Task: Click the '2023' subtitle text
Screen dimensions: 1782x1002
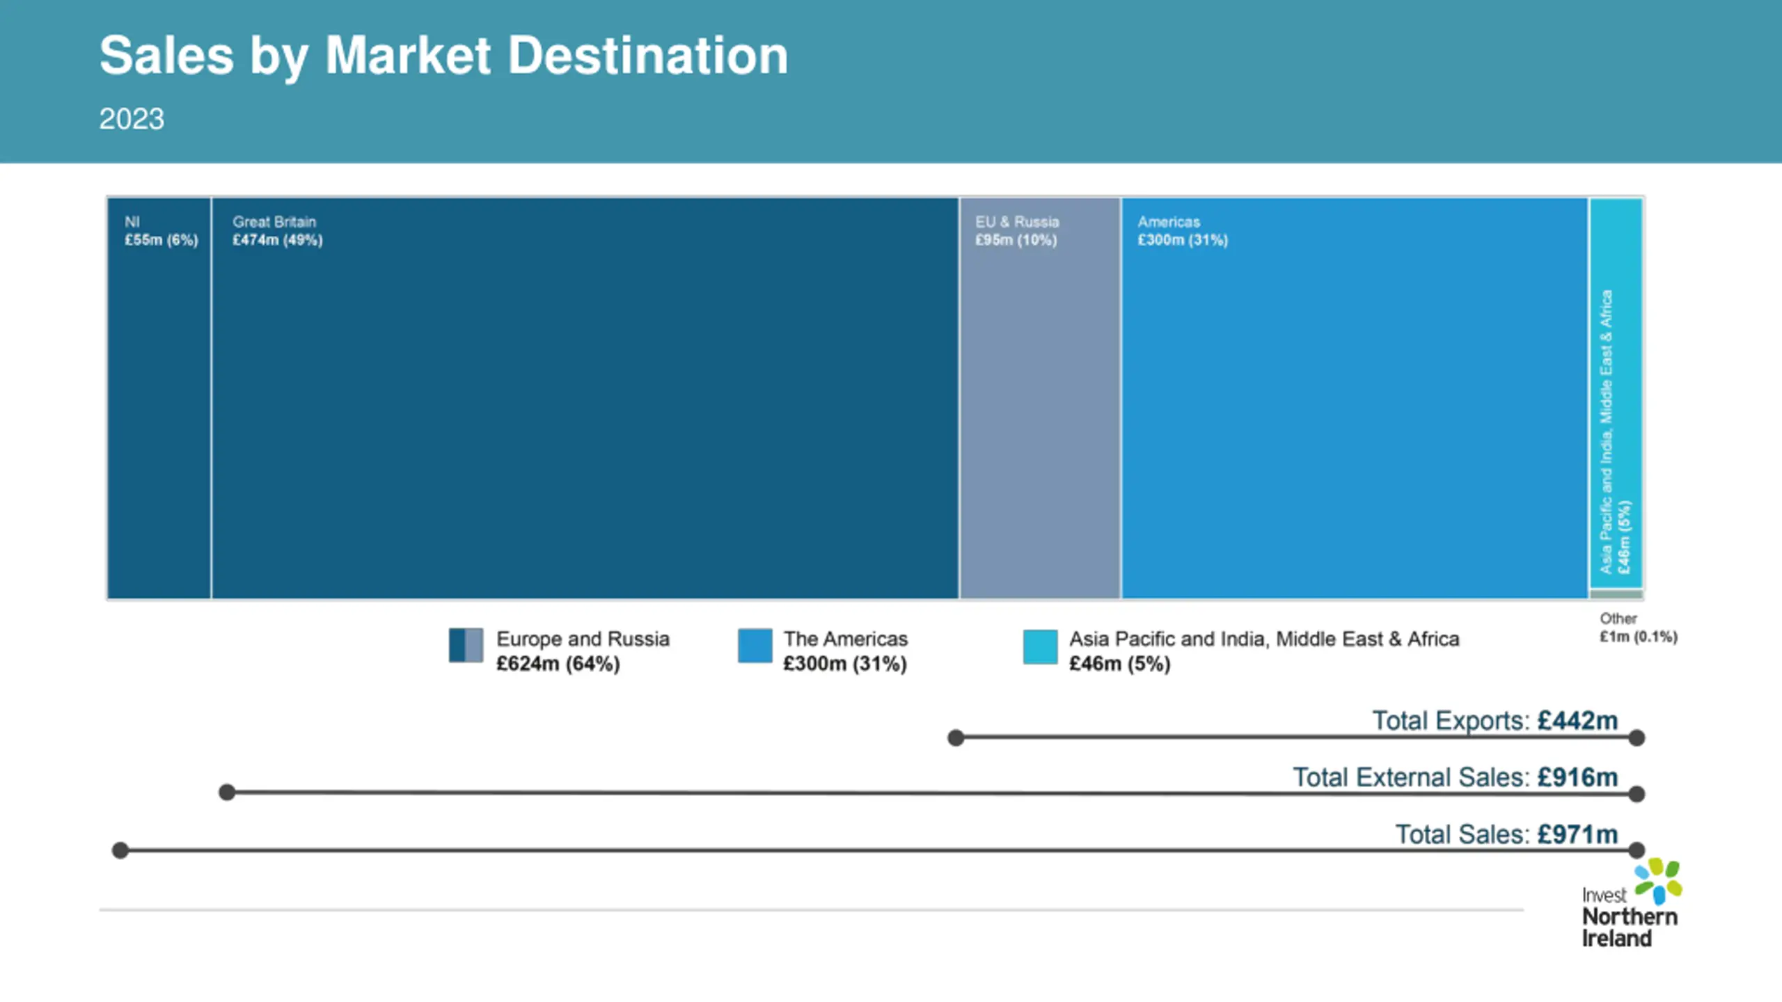Action: 132,119
